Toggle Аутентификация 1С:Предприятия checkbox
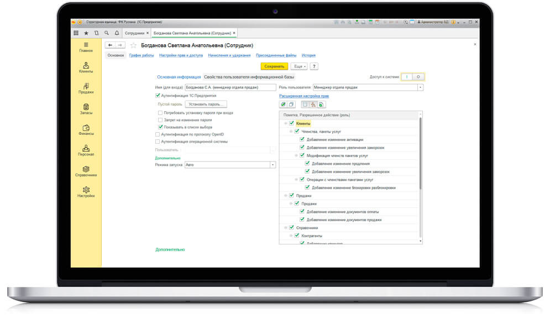Screen dimensions: 550x318 158,96
